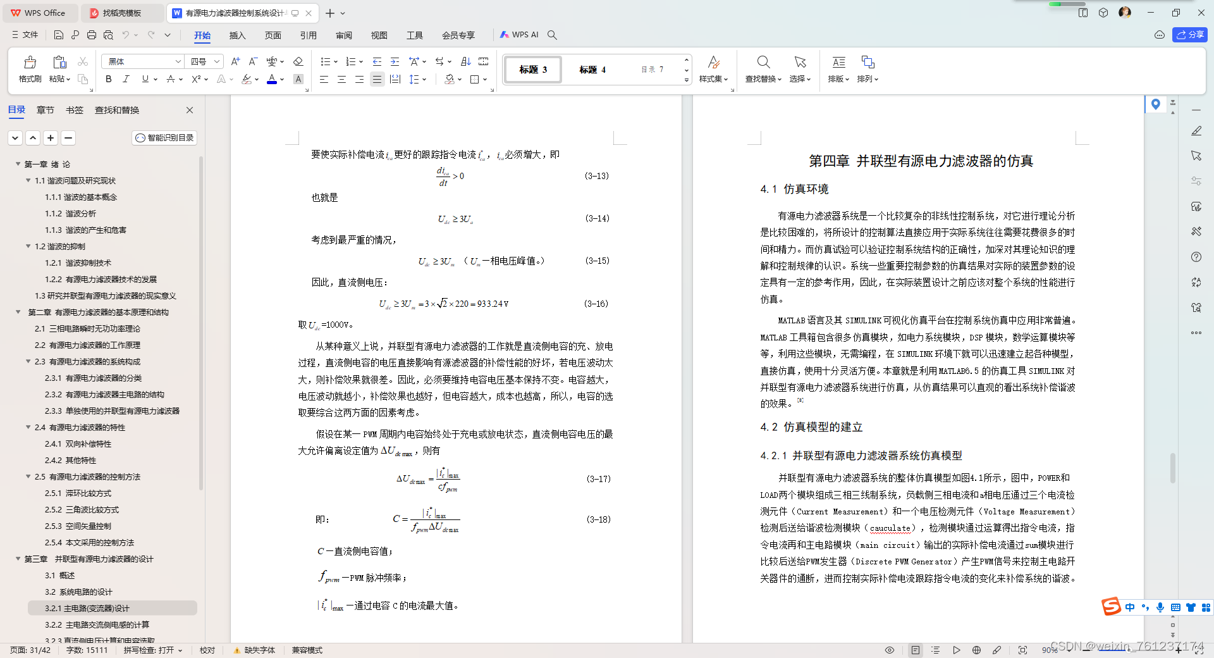The height and width of the screenshot is (658, 1214).
Task: Click the 智能识别目录 button
Action: pos(164,138)
